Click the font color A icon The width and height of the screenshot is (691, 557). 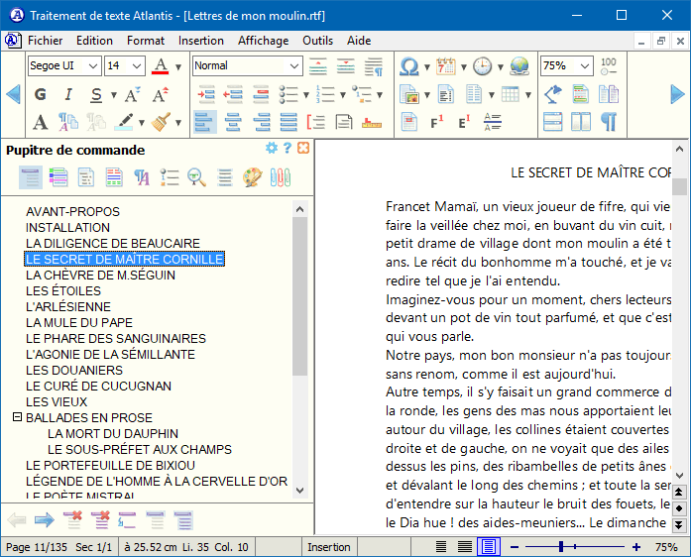(161, 66)
